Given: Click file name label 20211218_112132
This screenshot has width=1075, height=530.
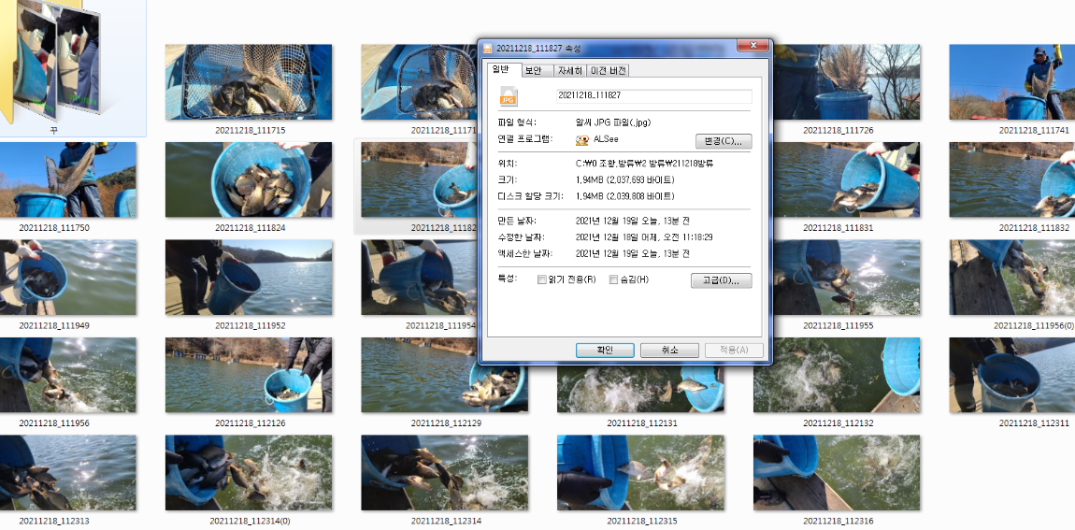Looking at the screenshot, I should (x=838, y=423).
